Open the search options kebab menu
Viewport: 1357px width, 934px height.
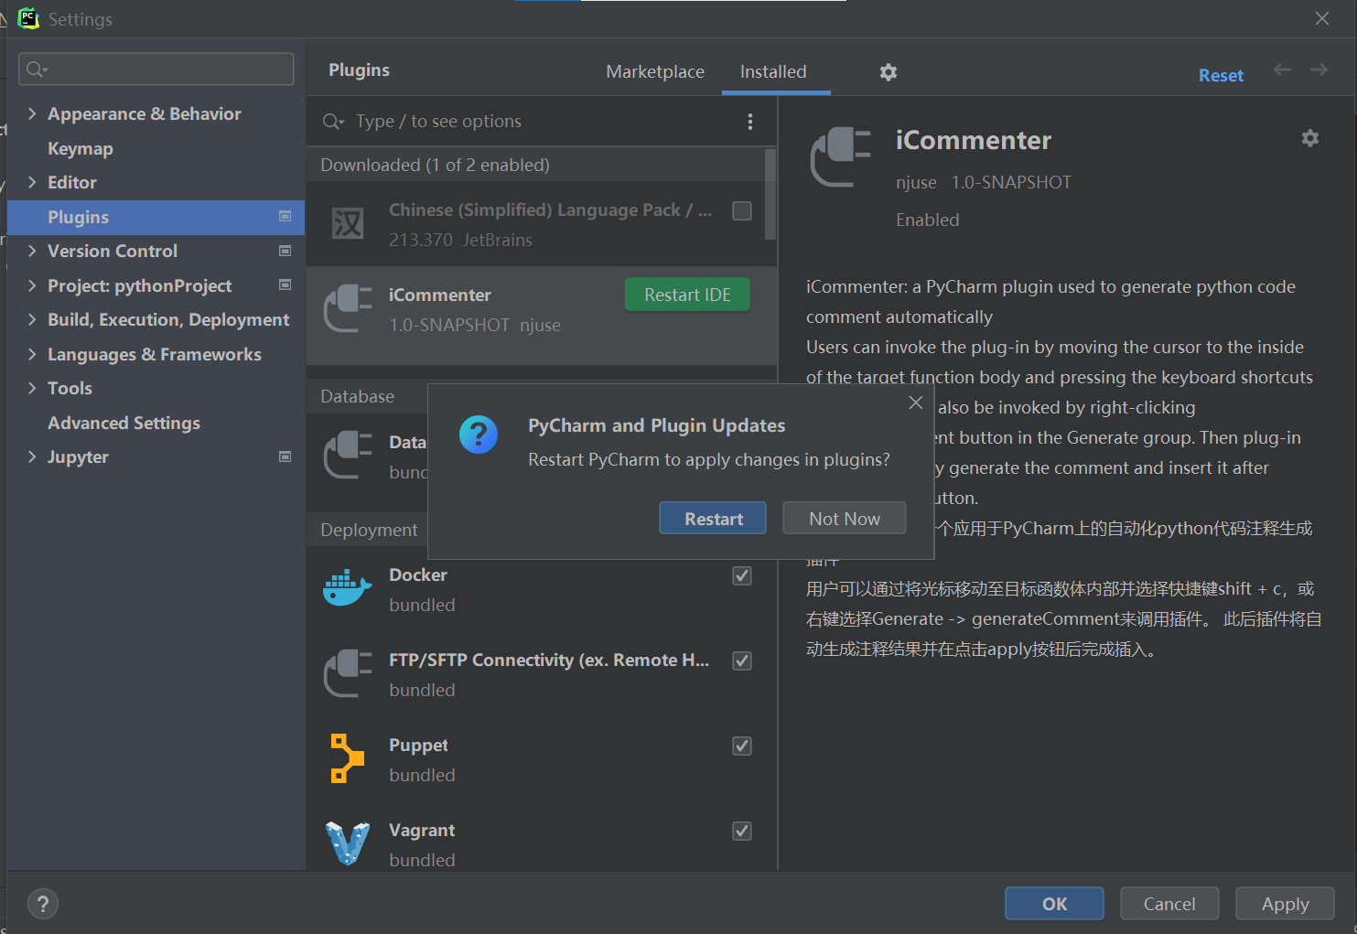point(750,121)
